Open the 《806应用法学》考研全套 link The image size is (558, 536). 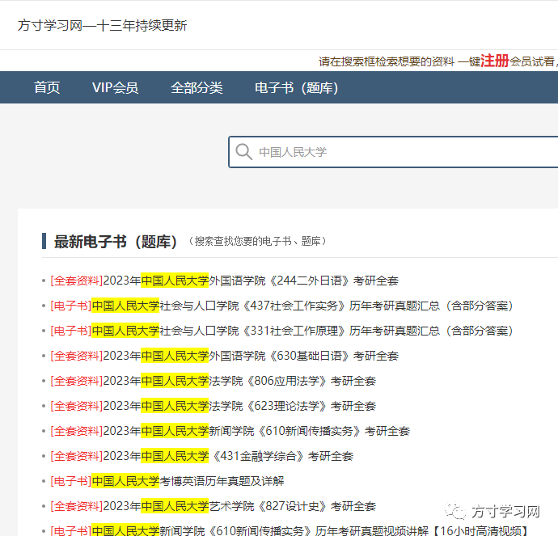point(213,381)
